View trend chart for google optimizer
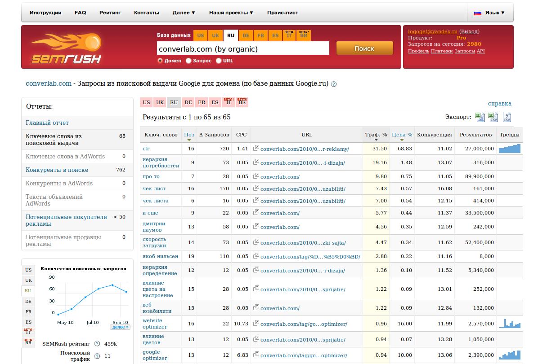This screenshot has width=547, height=364. pyautogui.click(x=509, y=355)
